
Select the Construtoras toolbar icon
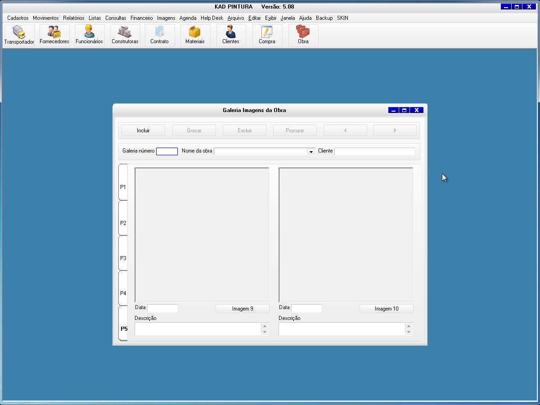point(125,35)
